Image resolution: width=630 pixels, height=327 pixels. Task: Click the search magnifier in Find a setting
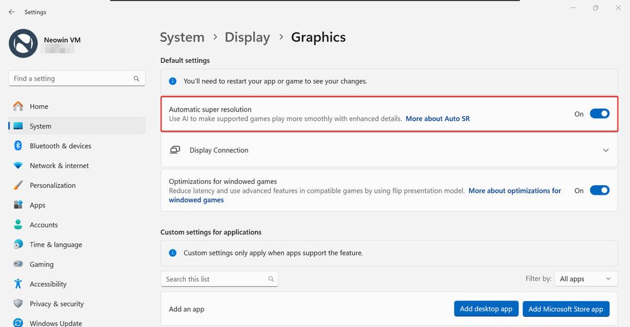[136, 79]
